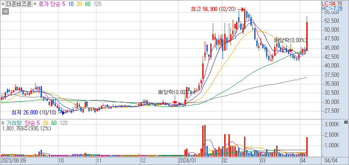The image size is (349, 165).
Task: Select the green 60 average in price panel
Action: coord(88,4)
